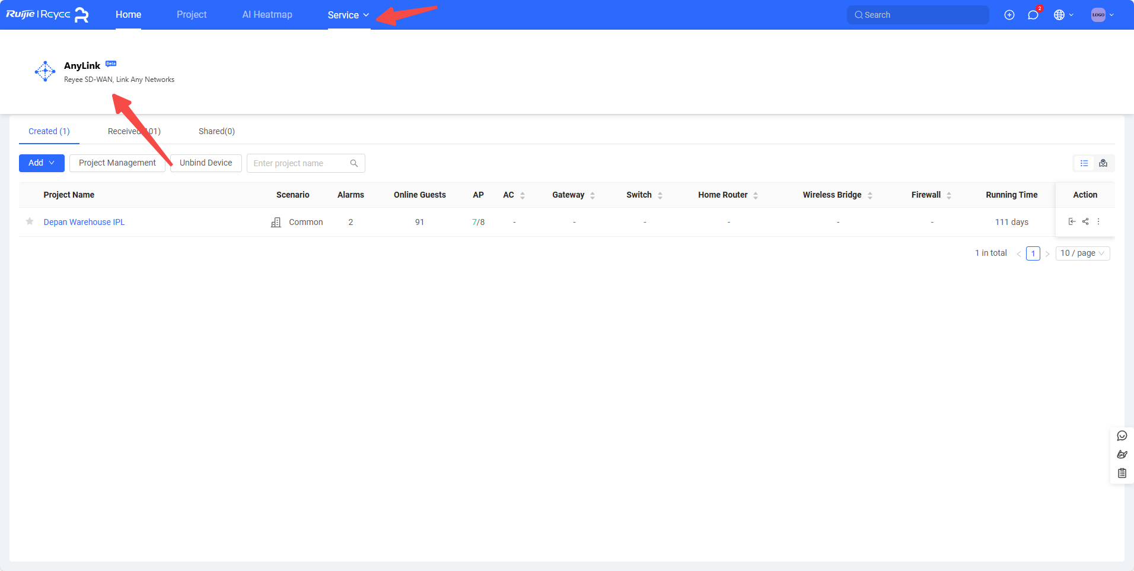
Task: Click Unbind Device button
Action: click(x=206, y=163)
